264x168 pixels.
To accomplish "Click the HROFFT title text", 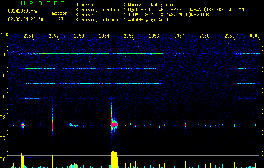I will coord(43,3).
